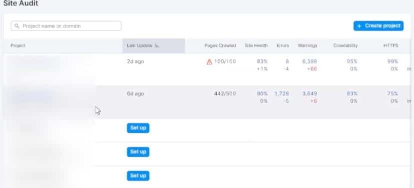Click the Site Health column header
This screenshot has width=414, height=188.
click(256, 45)
